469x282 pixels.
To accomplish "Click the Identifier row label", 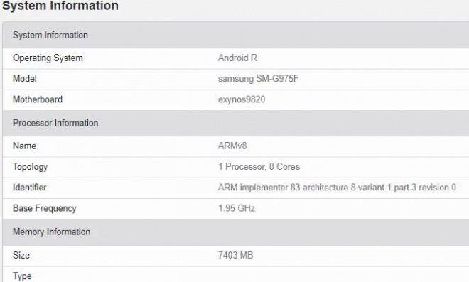I will [x=30, y=188].
